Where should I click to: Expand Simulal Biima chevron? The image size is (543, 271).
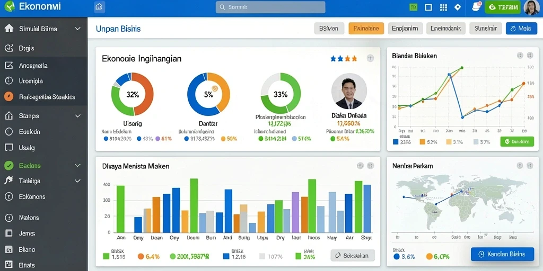pyautogui.click(x=77, y=29)
